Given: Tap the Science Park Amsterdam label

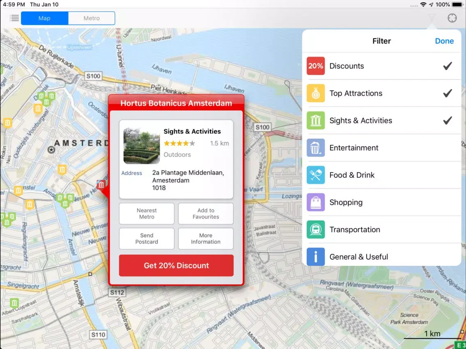Looking at the screenshot, I should 409,318.
